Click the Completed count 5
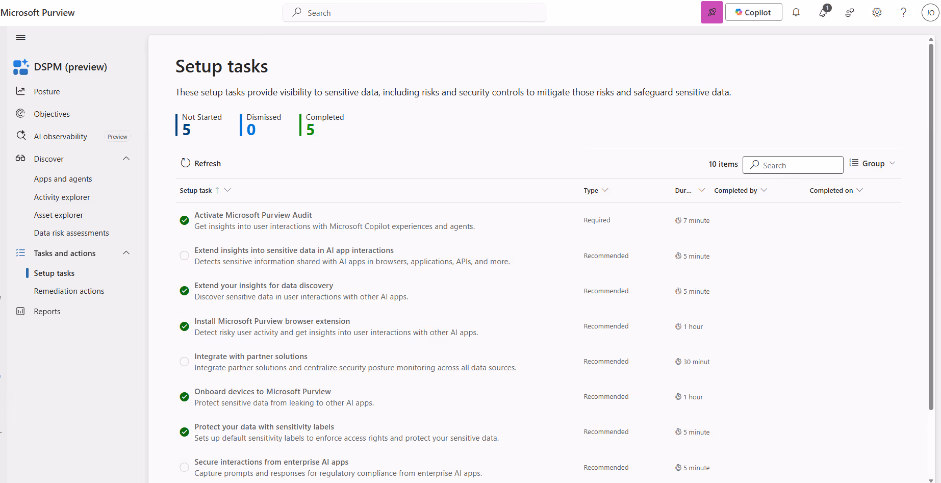Screen dimensions: 941x483 pos(310,130)
